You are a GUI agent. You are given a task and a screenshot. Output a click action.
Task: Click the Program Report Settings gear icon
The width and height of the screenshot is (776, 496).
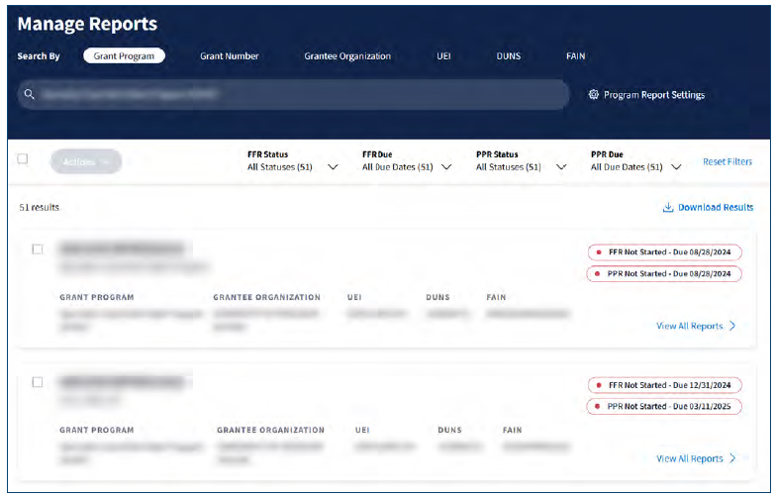tap(594, 95)
